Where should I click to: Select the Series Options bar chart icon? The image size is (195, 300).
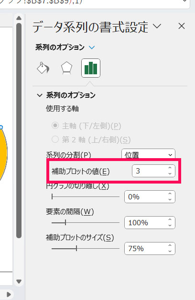click(x=91, y=68)
